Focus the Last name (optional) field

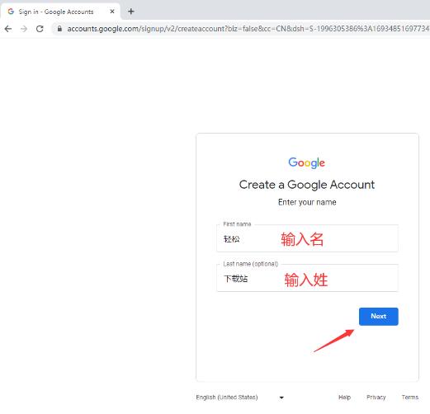307,278
